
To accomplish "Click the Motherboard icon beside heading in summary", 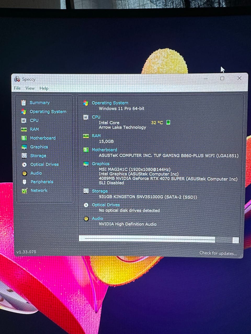I will coord(86,150).
